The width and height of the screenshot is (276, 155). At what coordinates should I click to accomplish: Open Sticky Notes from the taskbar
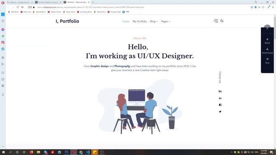[95, 152]
